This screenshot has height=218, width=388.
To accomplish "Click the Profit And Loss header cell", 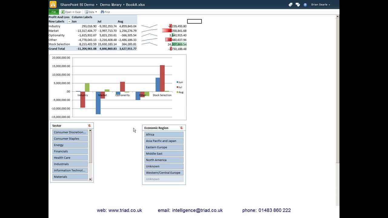I will point(59,17).
